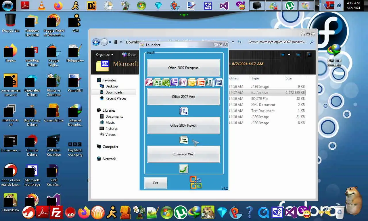Click uTorrent in the top taskbar

tap(290, 5)
